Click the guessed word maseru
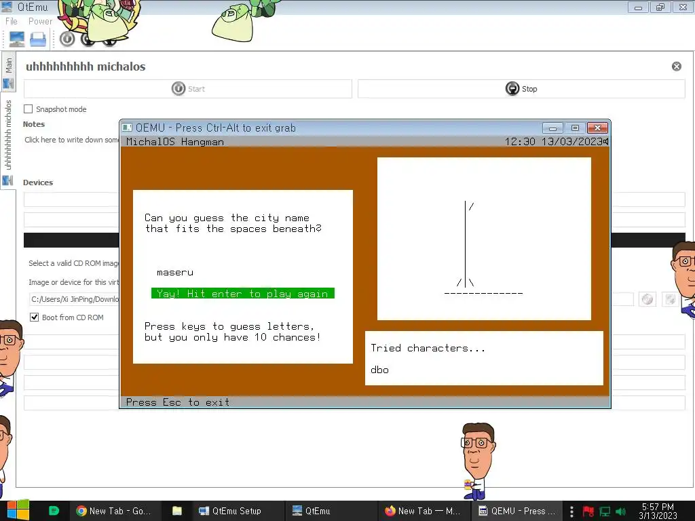Image resolution: width=695 pixels, height=521 pixels. pos(175,273)
